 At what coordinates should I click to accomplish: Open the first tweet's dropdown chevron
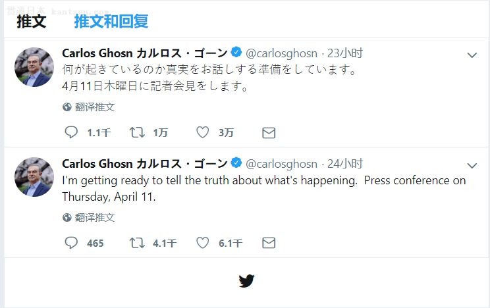(472, 55)
